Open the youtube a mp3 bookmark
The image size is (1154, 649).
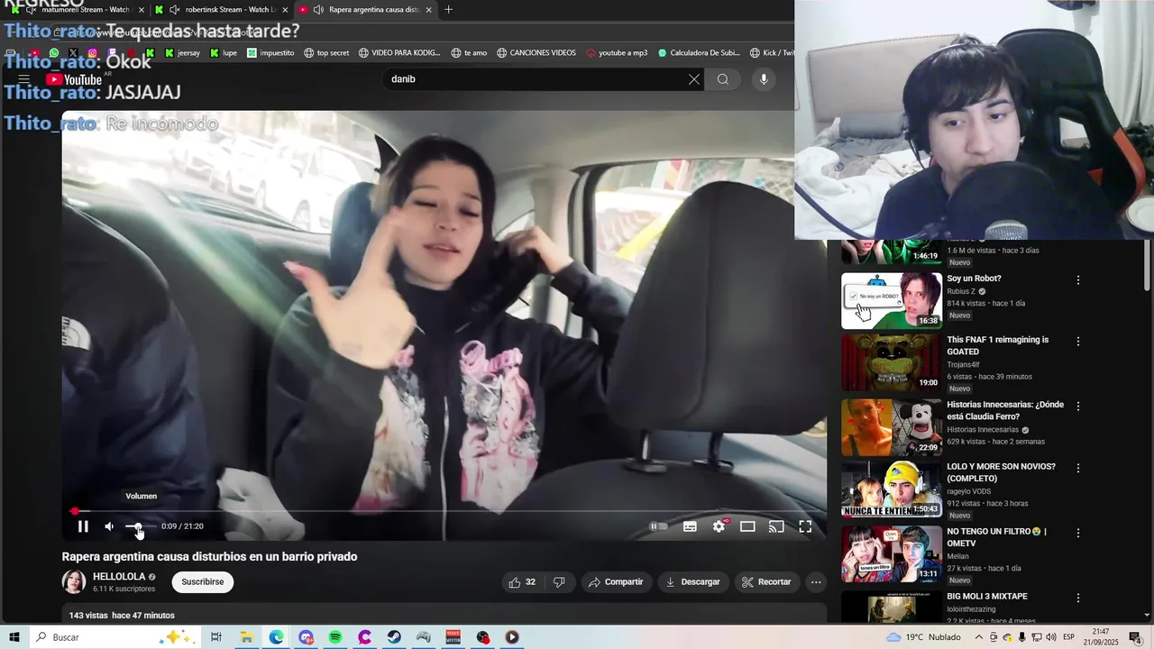click(x=617, y=53)
